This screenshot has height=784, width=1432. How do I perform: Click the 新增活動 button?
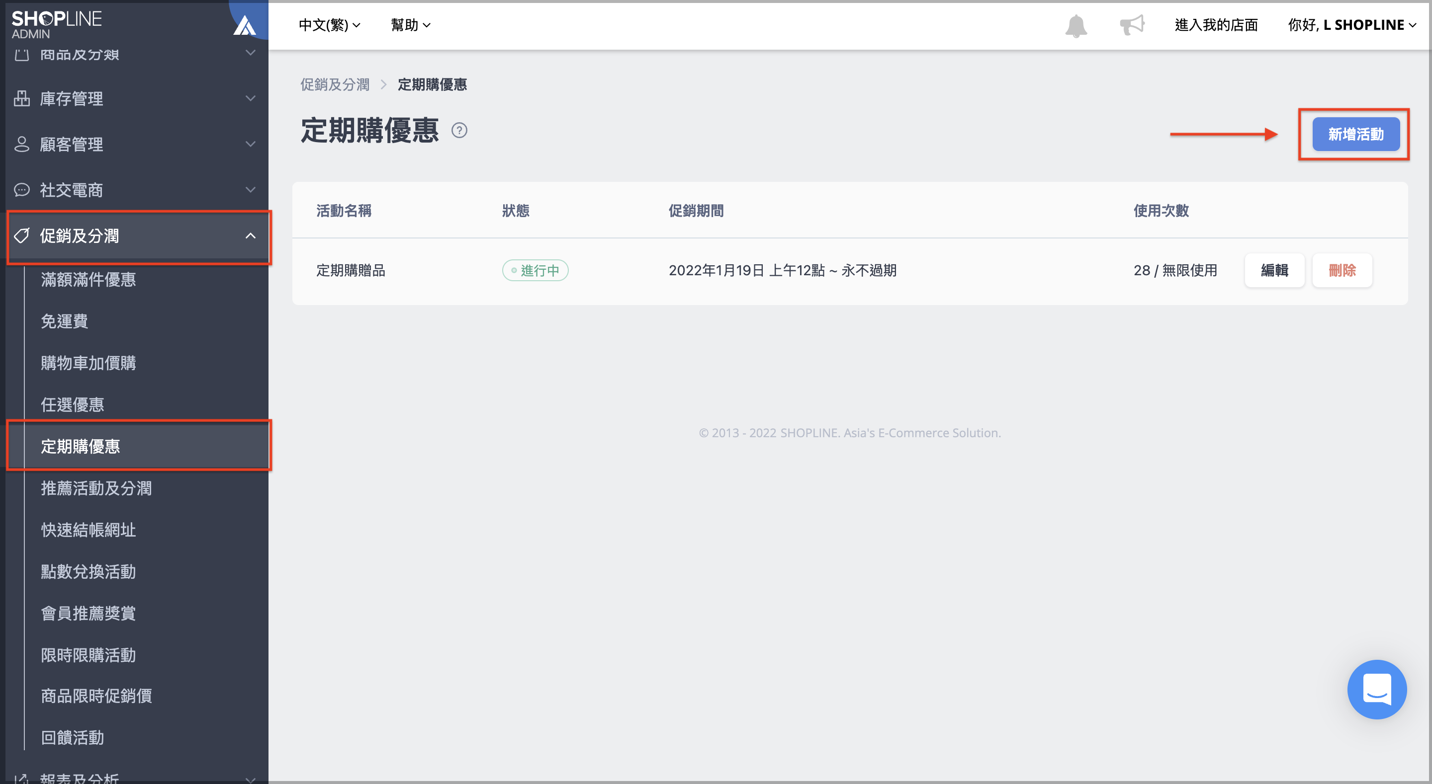[1356, 134]
